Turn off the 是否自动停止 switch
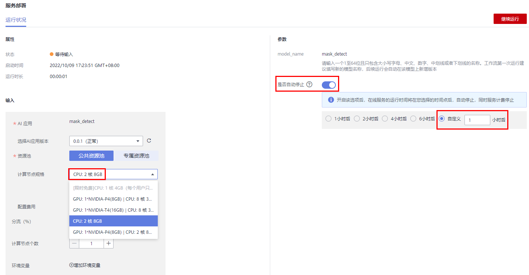Image resolution: width=529 pixels, height=275 pixels. [x=329, y=85]
